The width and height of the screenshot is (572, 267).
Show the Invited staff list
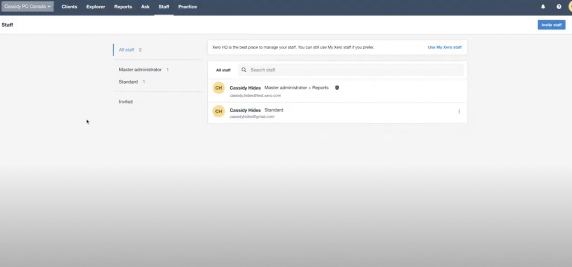coord(126,102)
